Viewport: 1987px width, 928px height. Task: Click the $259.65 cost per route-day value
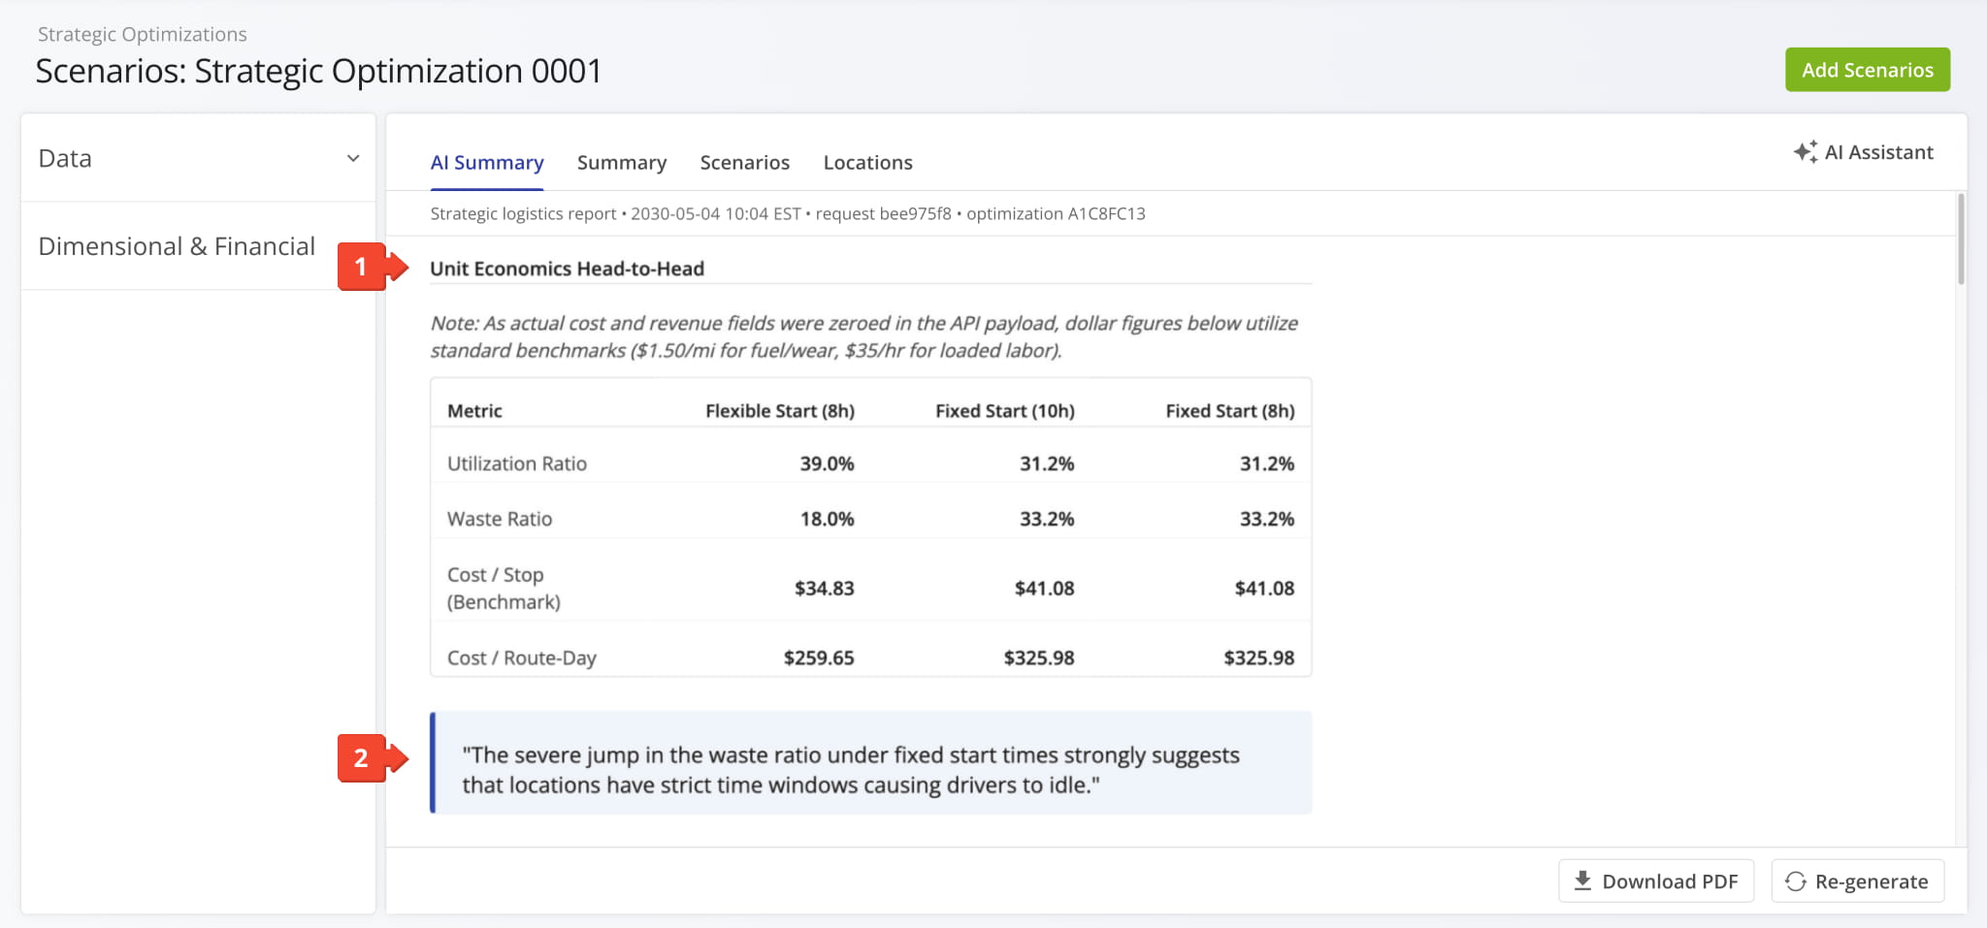coord(819,657)
